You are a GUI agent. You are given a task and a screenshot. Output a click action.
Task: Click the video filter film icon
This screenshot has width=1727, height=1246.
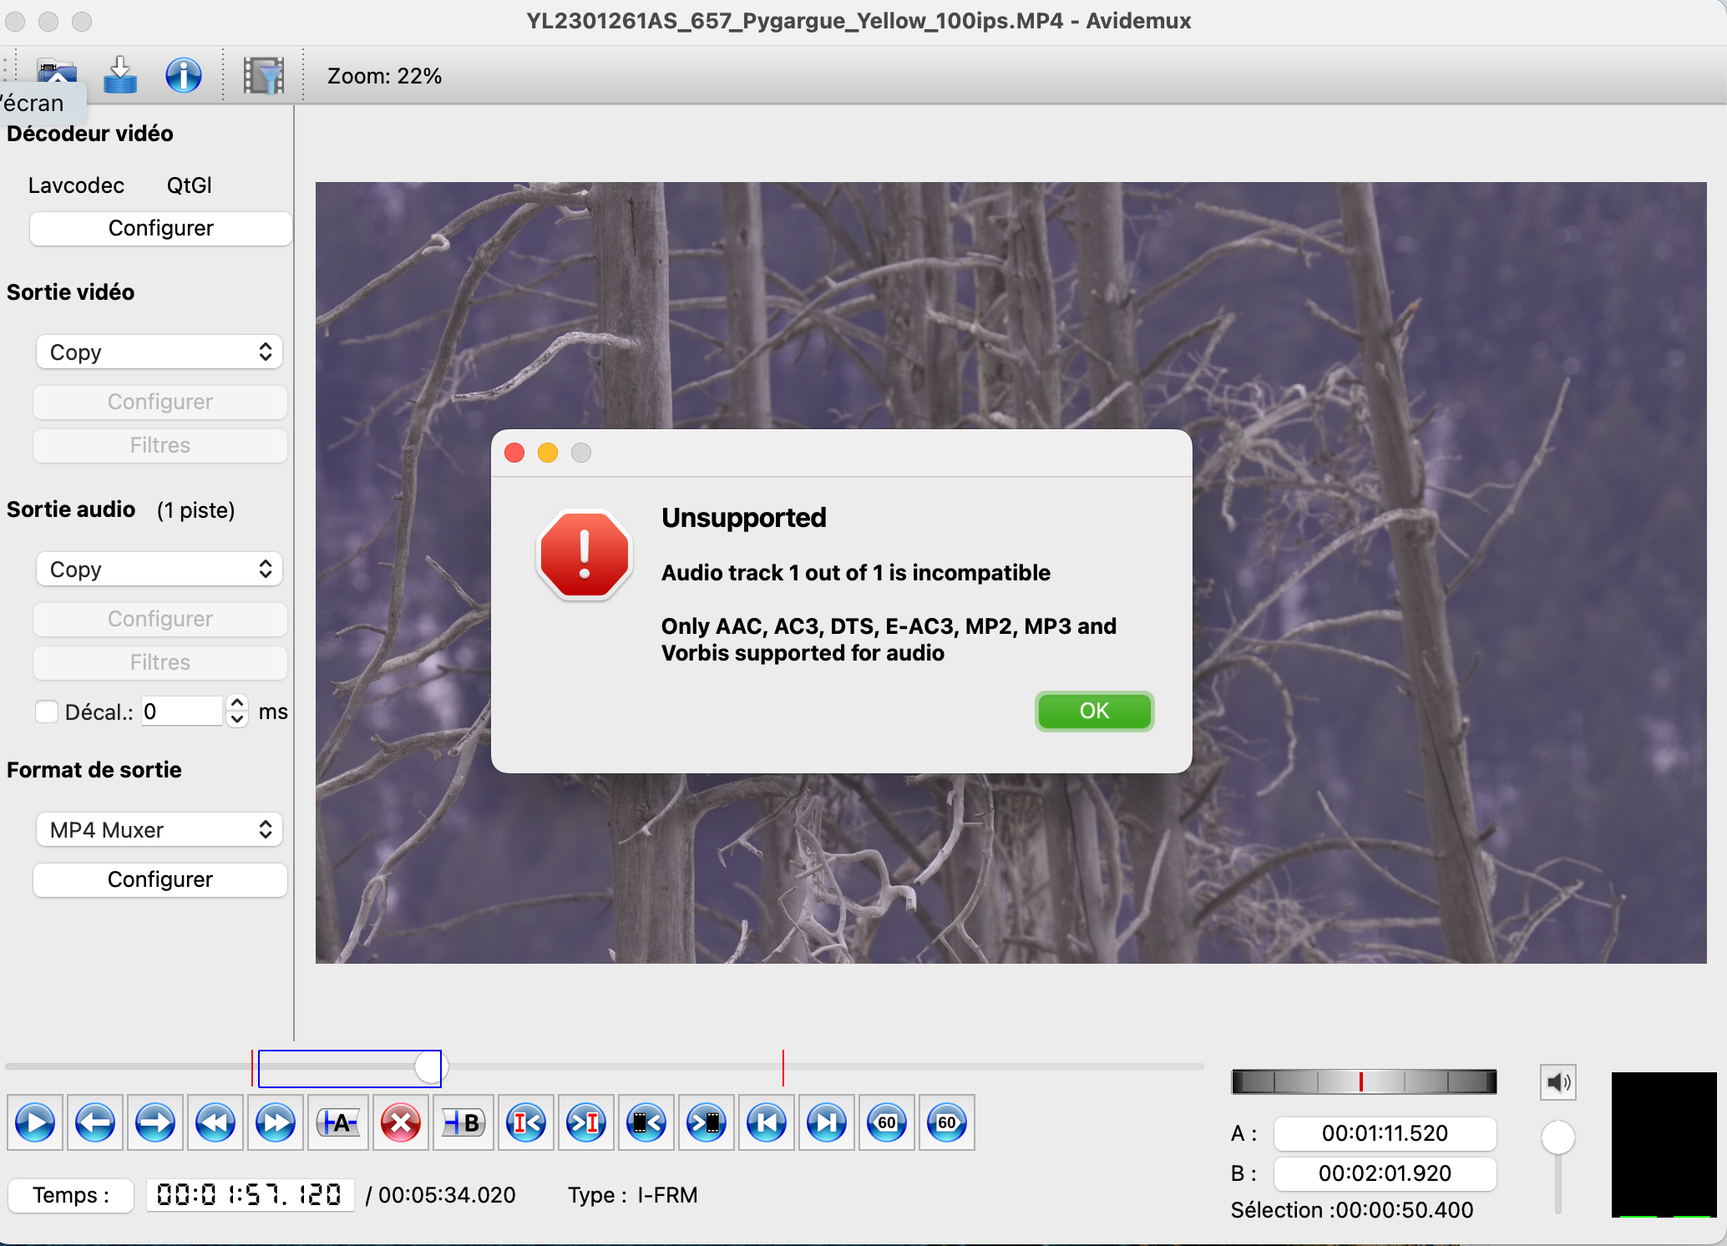pyautogui.click(x=264, y=76)
